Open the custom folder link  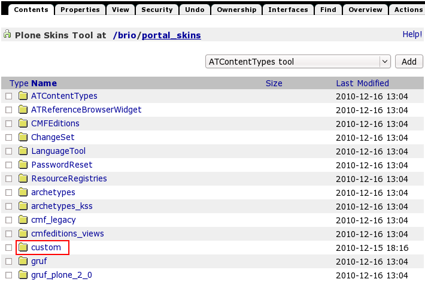pos(46,247)
